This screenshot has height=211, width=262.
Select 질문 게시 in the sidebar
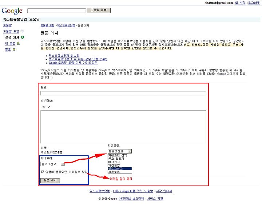pos(12,37)
